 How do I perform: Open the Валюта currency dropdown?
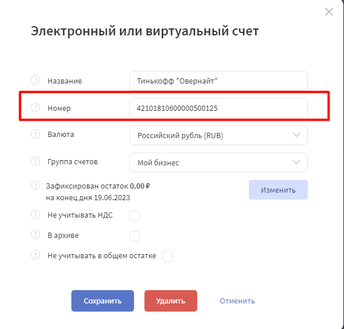pos(219,135)
